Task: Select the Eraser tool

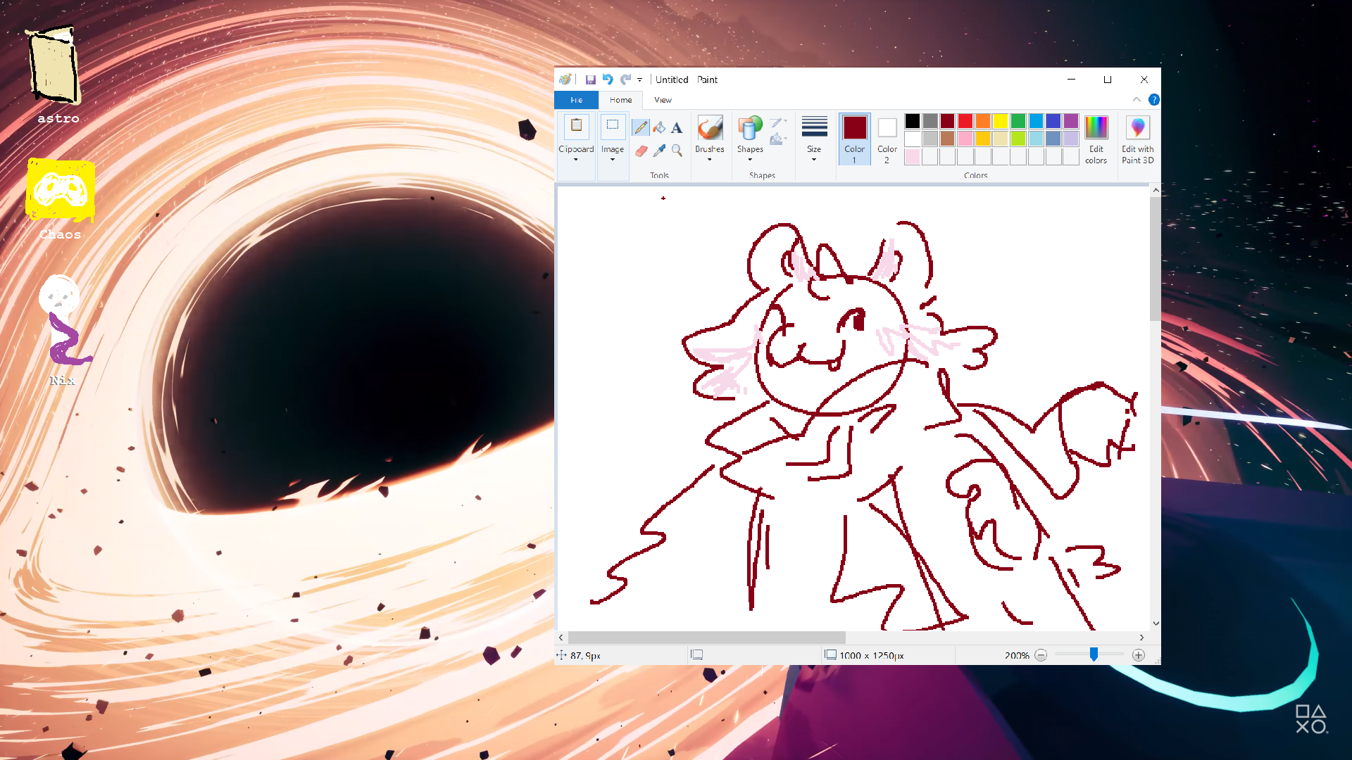Action: coord(641,151)
